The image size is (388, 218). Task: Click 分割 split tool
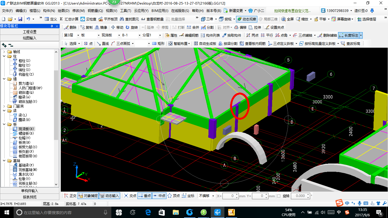(207, 27)
